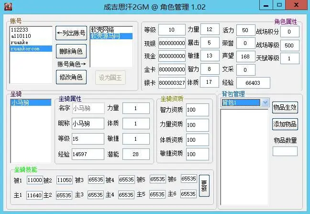Select account ruankorcom in list

pyautogui.click(x=31, y=49)
